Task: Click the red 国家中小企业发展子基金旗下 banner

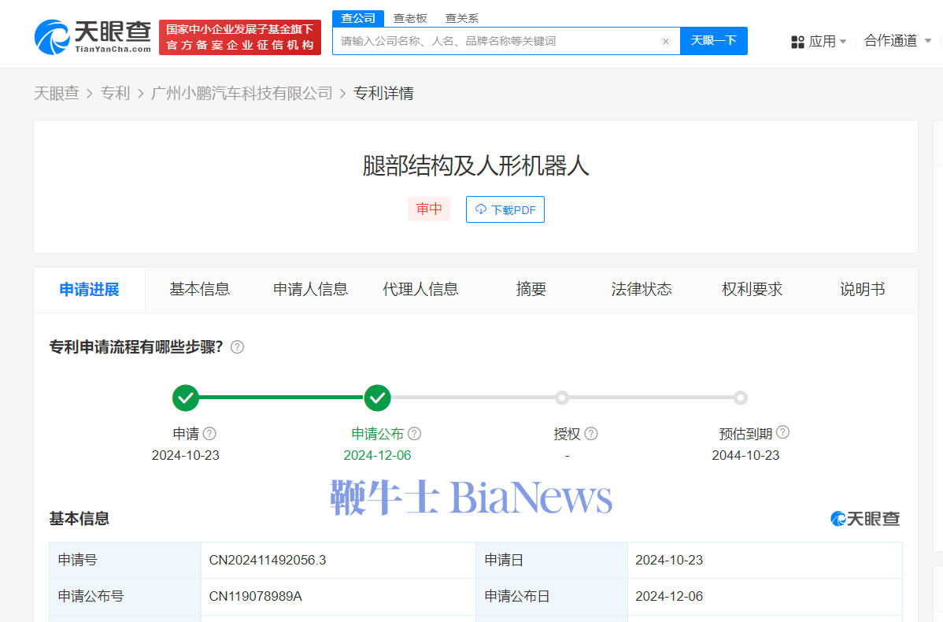Action: point(240,37)
